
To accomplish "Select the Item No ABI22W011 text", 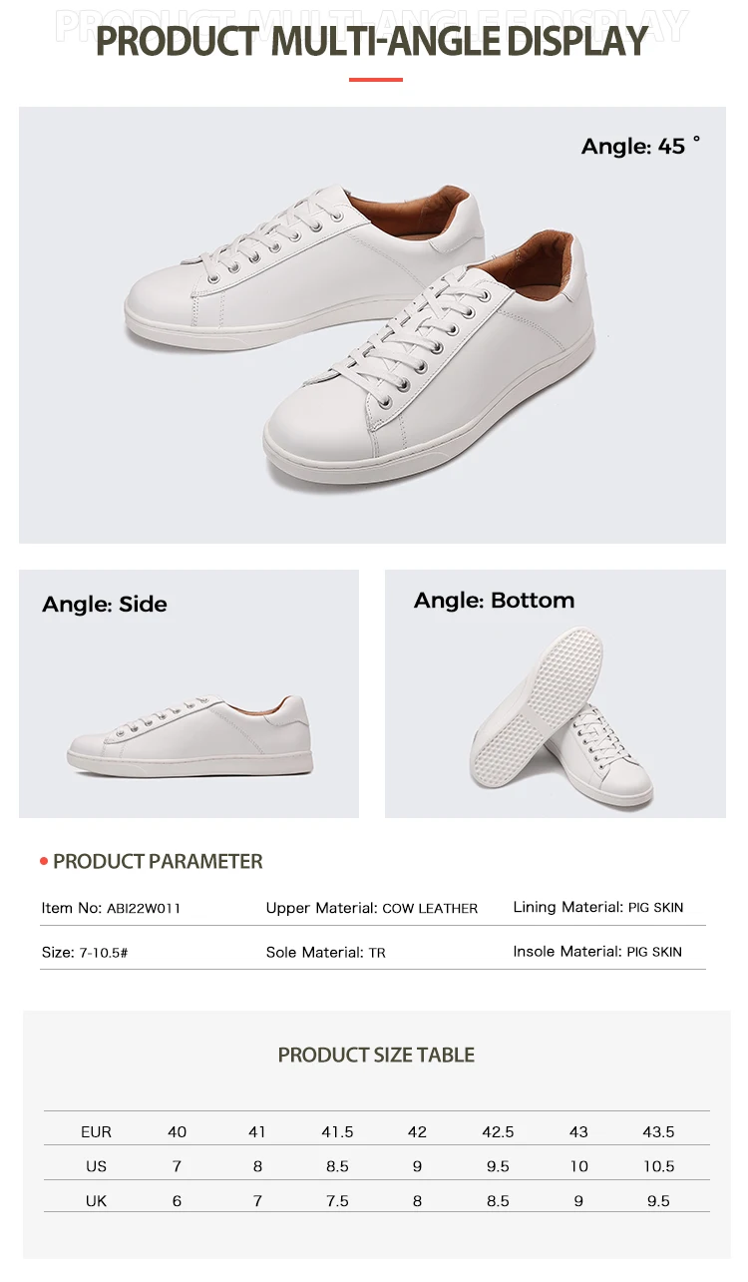I will pyautogui.click(x=111, y=908).
